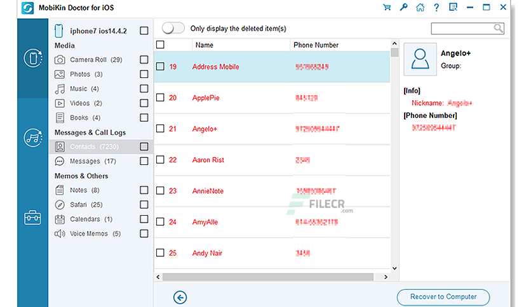Open Safari (25) category
Viewport: 531px width, 307px height.
pyautogui.click(x=86, y=204)
